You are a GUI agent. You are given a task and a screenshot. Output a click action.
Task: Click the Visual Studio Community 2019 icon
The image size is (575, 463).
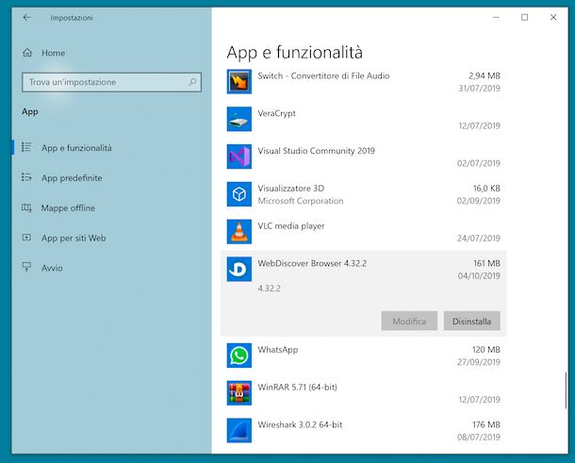point(239,157)
